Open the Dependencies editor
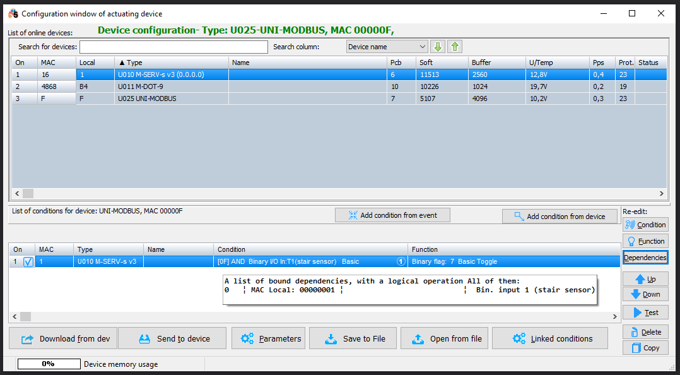The width and height of the screenshot is (680, 375). pos(645,258)
